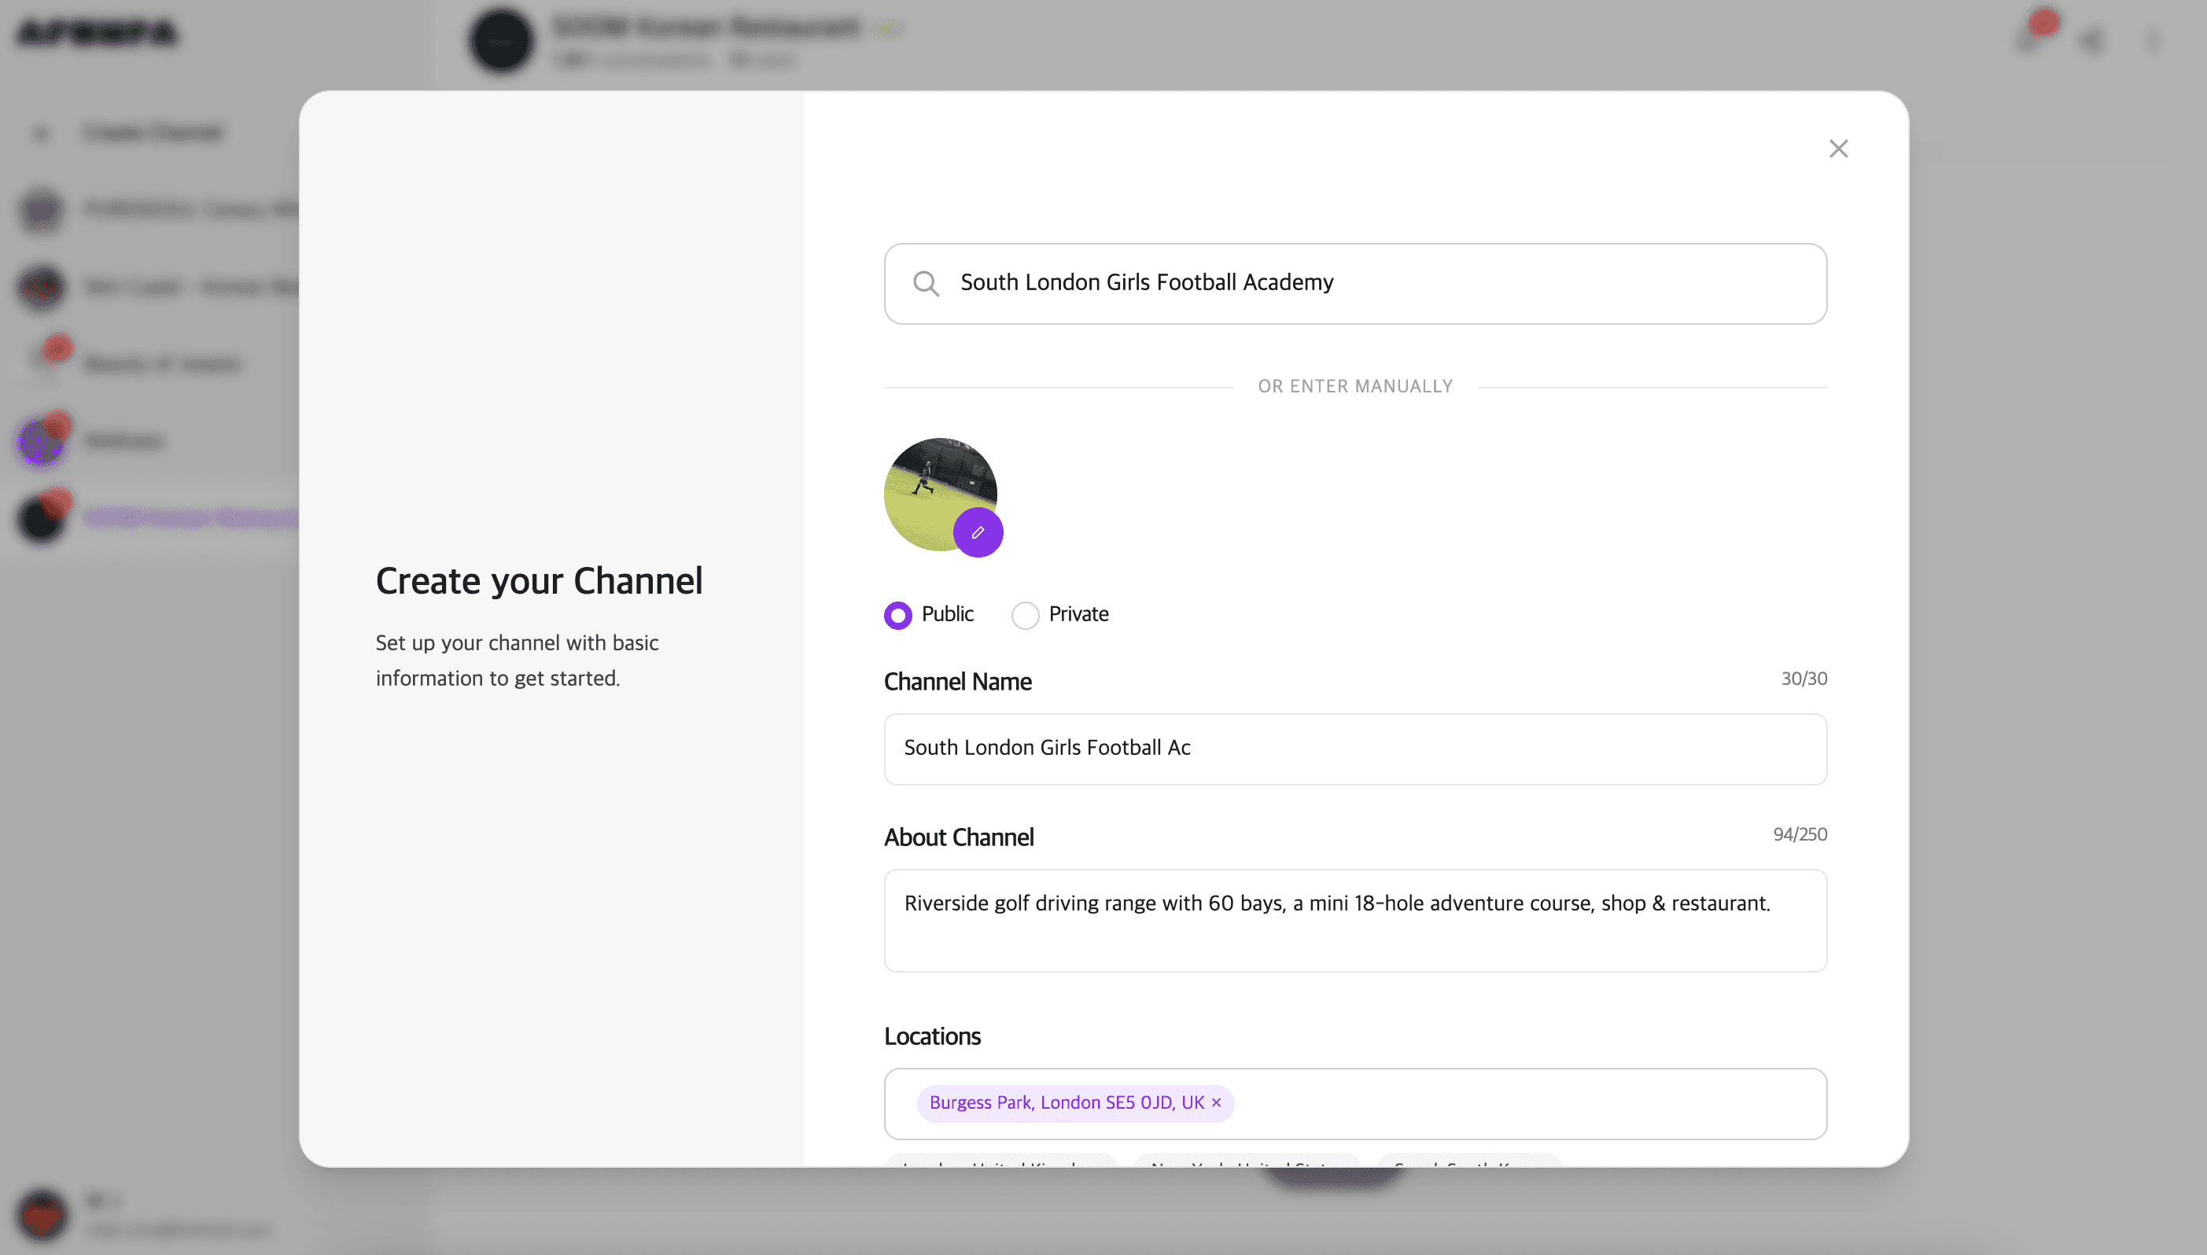
Task: Click the share icon near the notification bell
Action: (2092, 39)
